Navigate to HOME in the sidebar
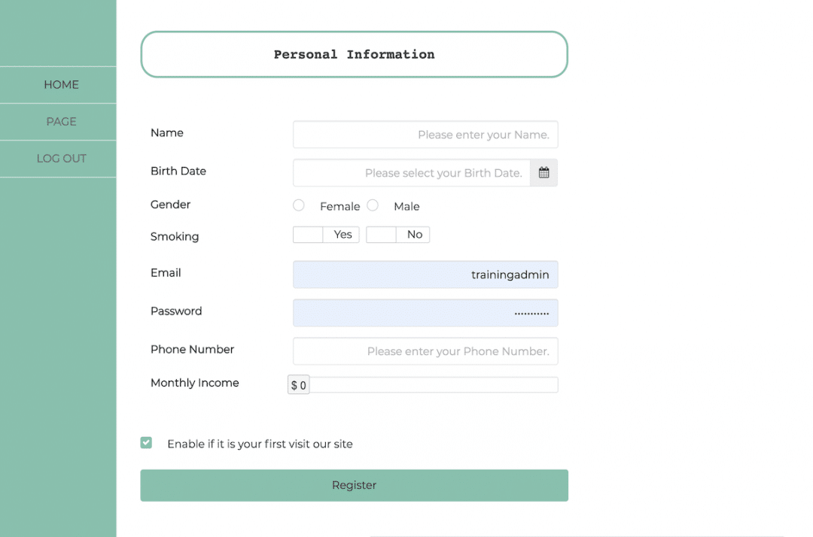 pyautogui.click(x=60, y=84)
